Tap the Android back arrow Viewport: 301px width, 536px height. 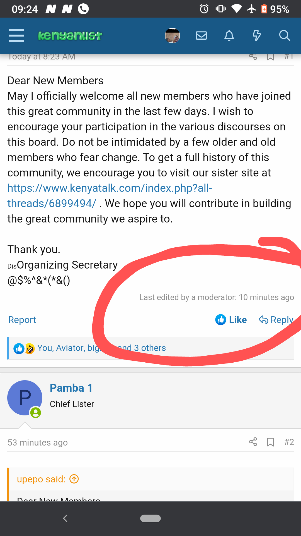click(x=65, y=518)
